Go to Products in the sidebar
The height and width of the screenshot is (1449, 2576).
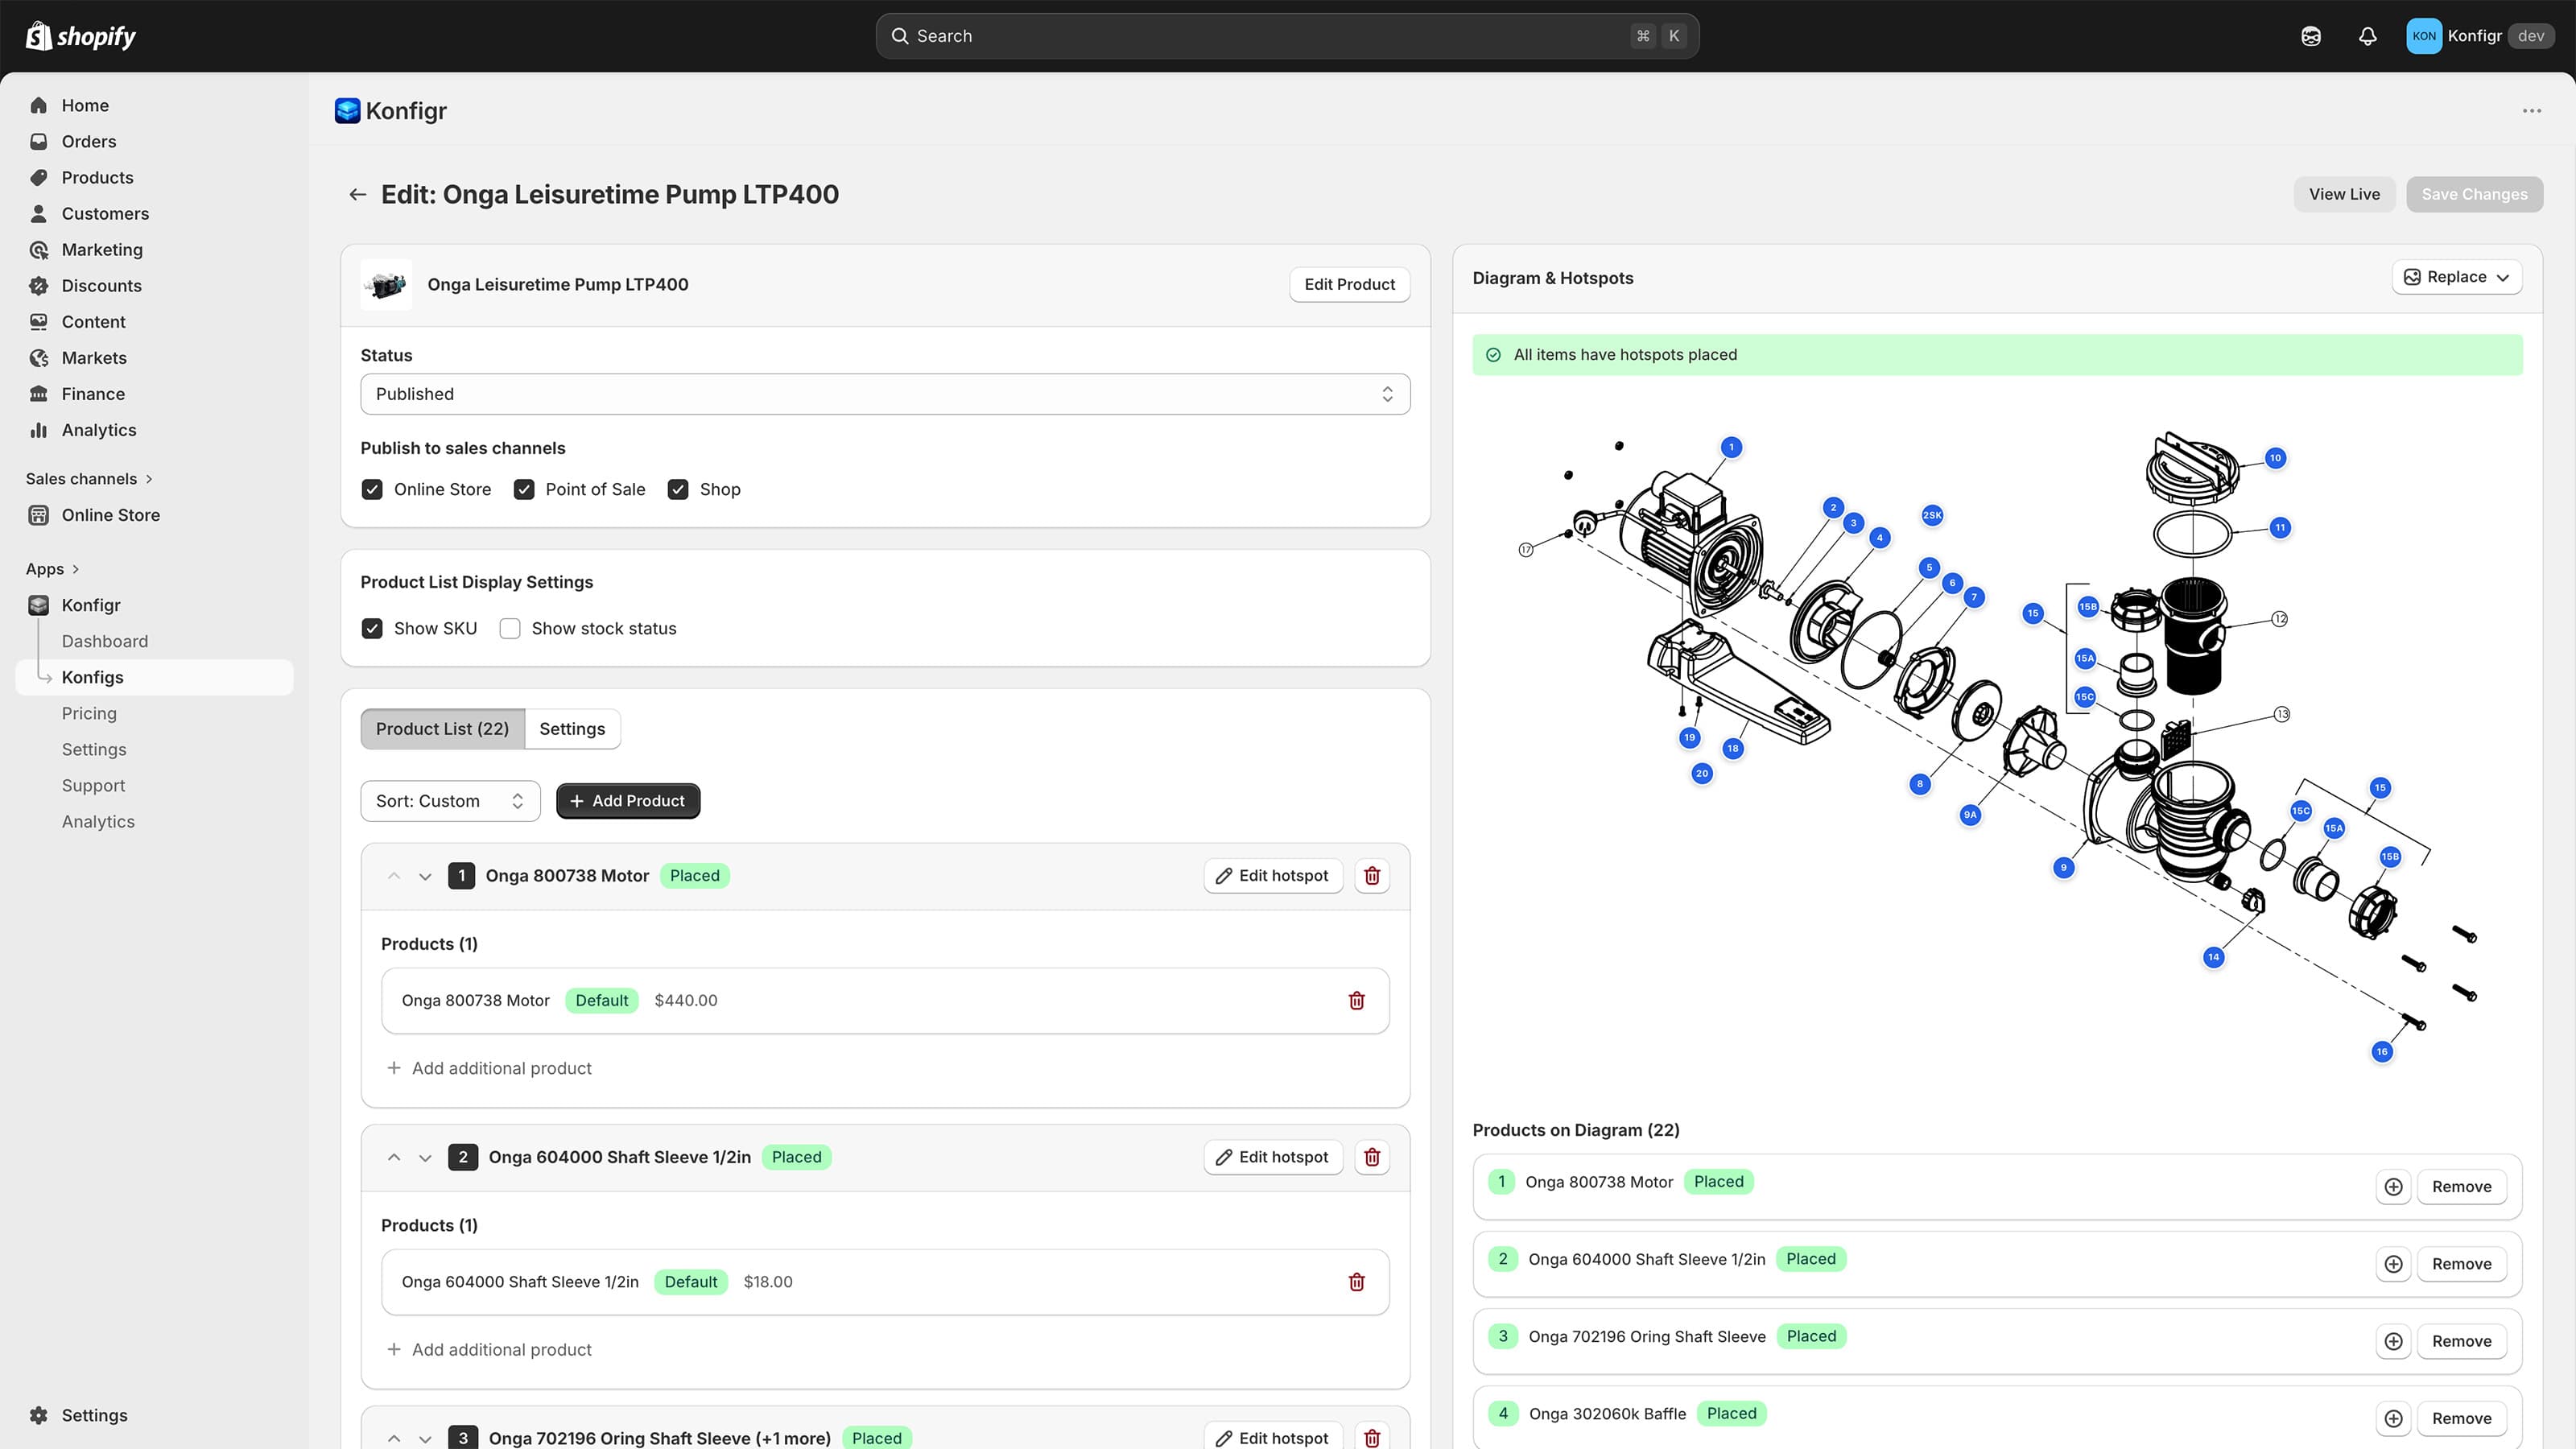[x=97, y=177]
